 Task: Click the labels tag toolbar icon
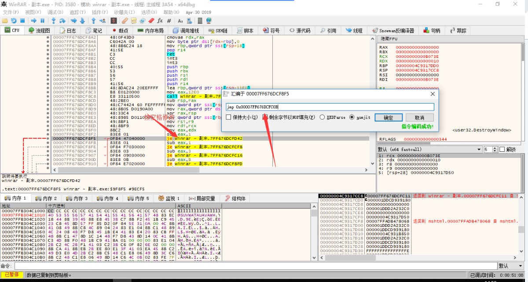[142, 21]
